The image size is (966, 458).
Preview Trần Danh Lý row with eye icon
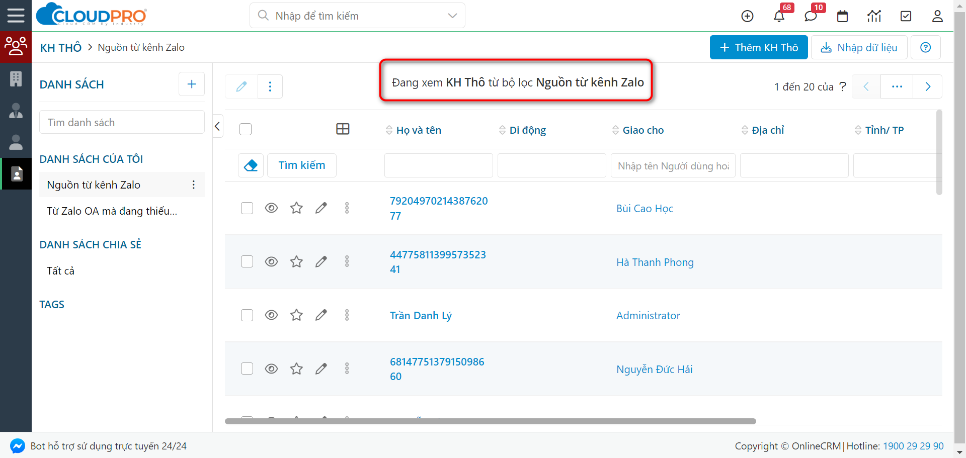point(271,315)
